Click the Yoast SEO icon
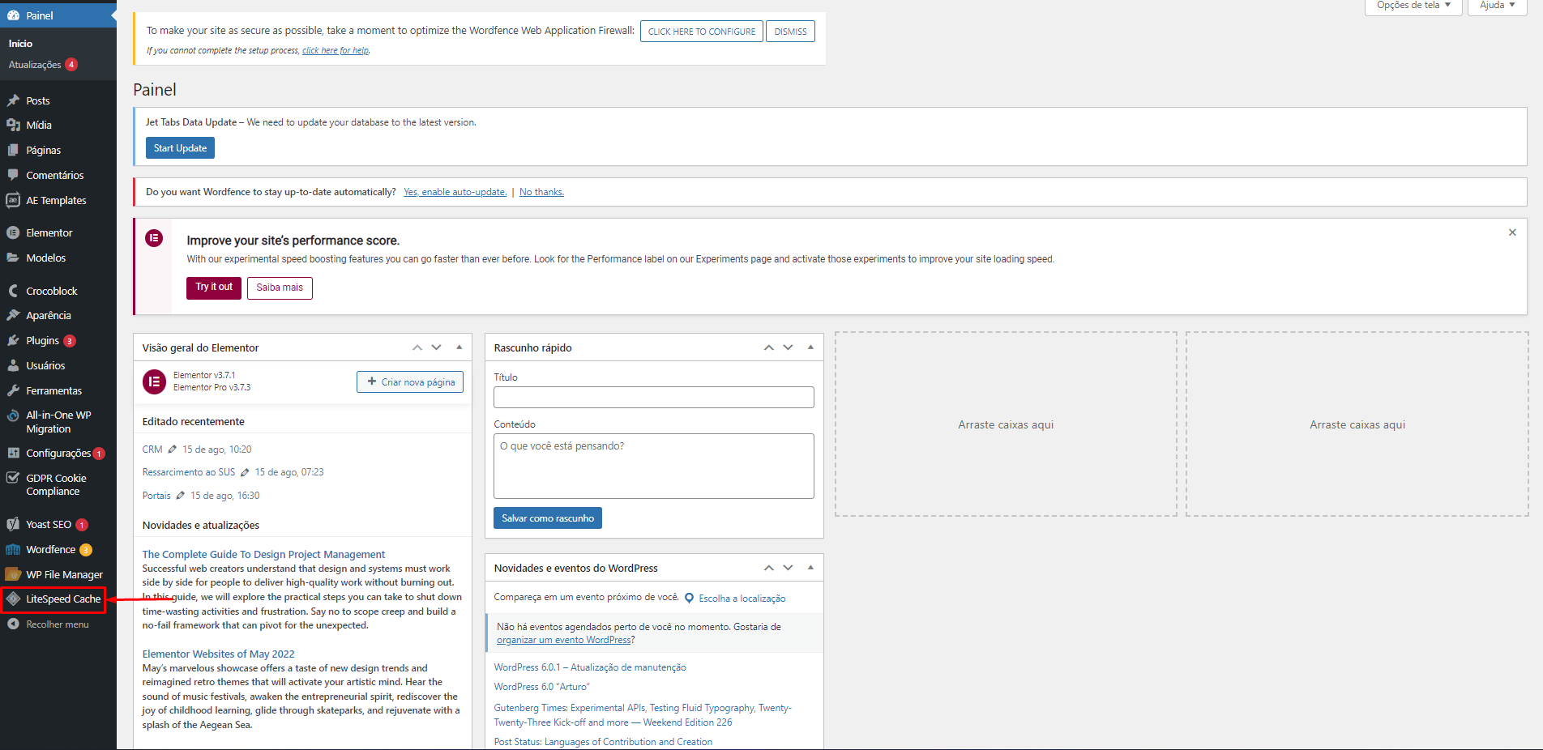This screenshot has height=750, width=1543. click(13, 524)
